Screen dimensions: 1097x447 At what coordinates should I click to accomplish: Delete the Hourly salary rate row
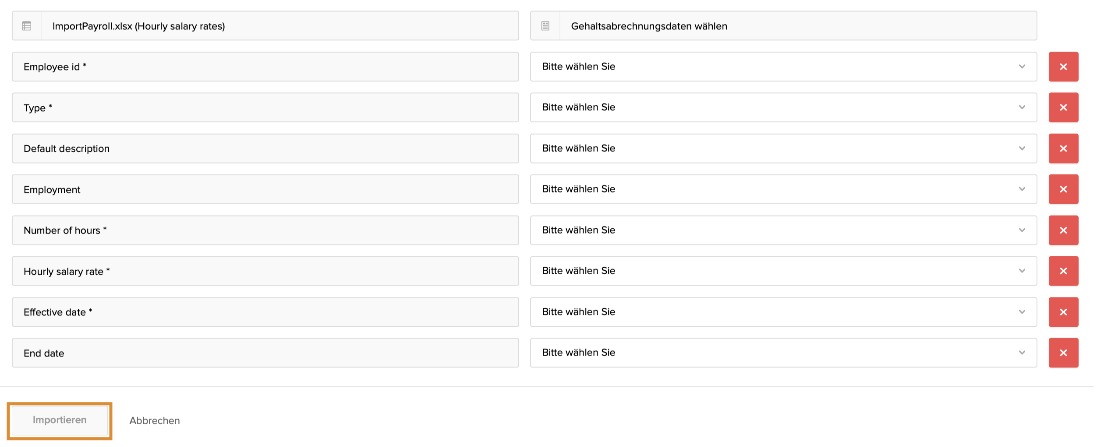pos(1063,271)
